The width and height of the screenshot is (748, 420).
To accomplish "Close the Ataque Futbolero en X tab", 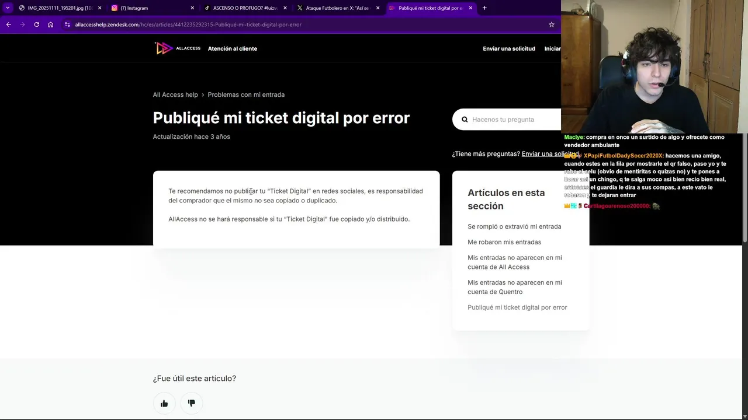I will point(378,8).
